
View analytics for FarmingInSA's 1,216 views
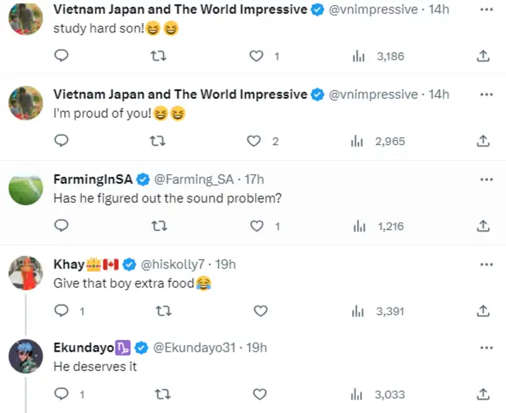tap(379, 226)
